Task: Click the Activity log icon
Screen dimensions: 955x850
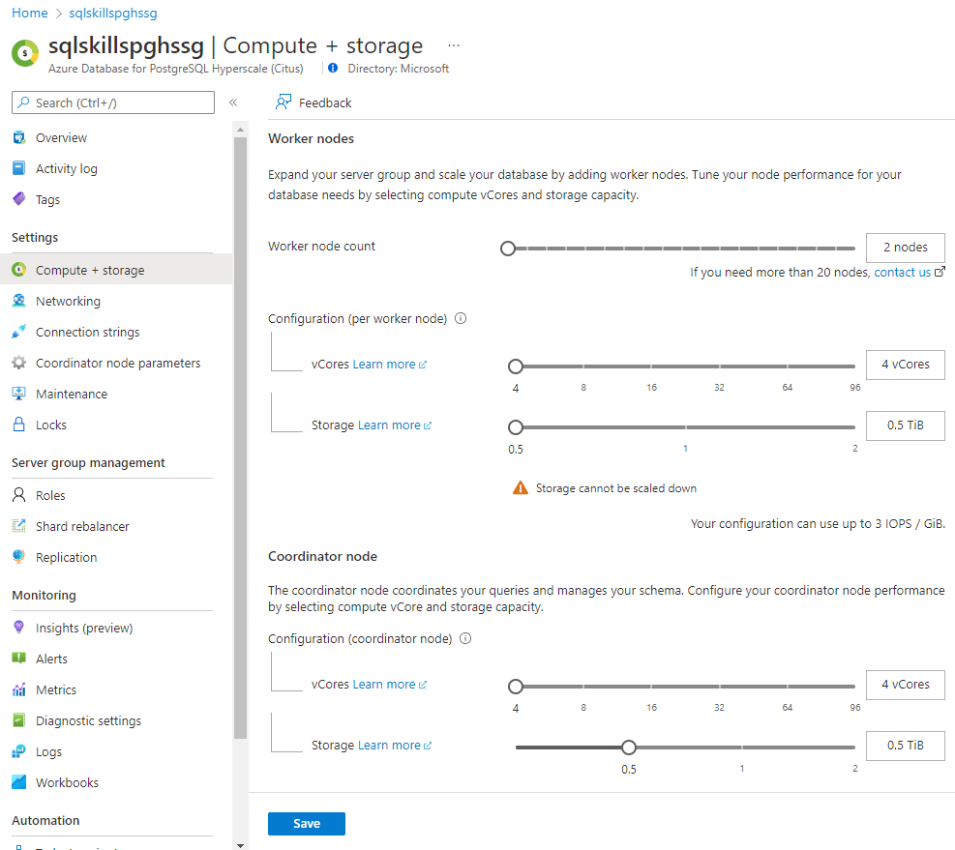Action: (18, 168)
